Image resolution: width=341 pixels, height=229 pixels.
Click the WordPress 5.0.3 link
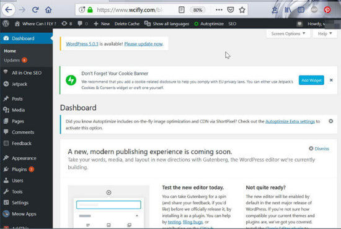(82, 44)
